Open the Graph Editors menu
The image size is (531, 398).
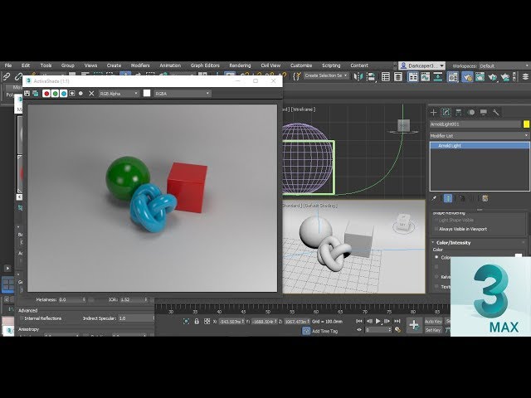point(205,66)
